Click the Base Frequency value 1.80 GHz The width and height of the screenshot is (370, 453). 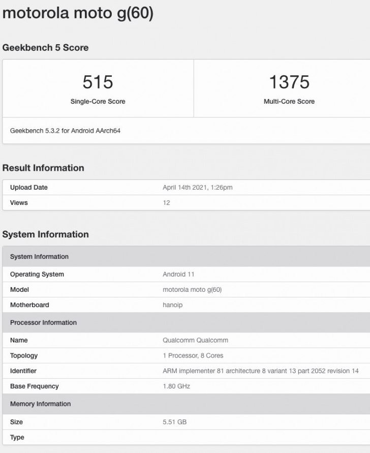click(176, 386)
